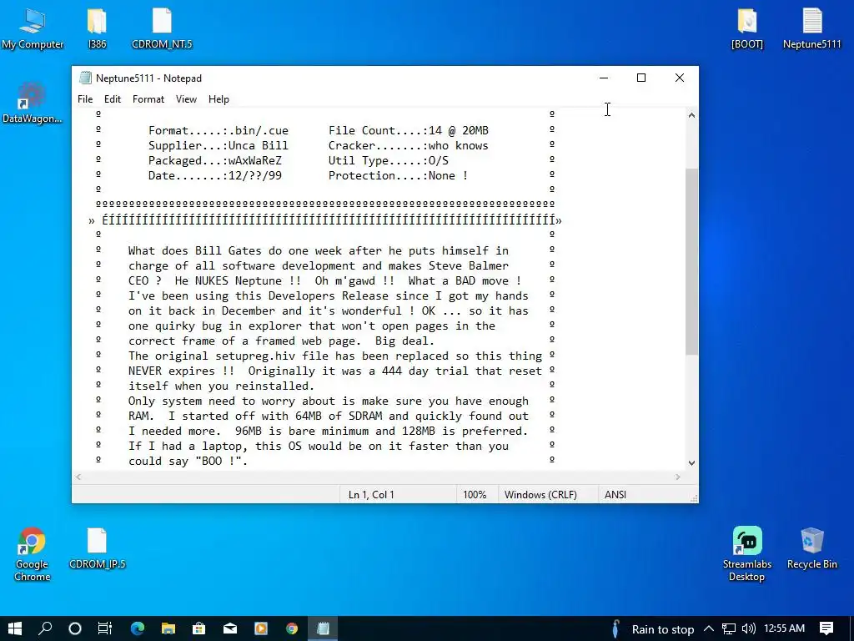This screenshot has height=641, width=854.
Task: Click the Notepad icon in the title bar
Action: (86, 78)
